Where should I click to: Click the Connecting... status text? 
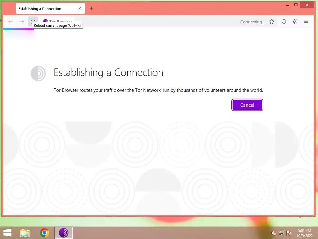coord(253,22)
